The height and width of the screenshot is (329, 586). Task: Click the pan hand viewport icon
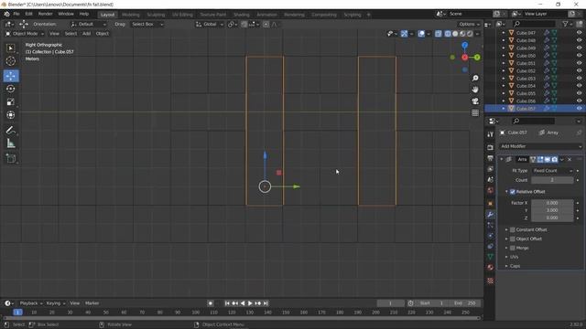point(475,90)
